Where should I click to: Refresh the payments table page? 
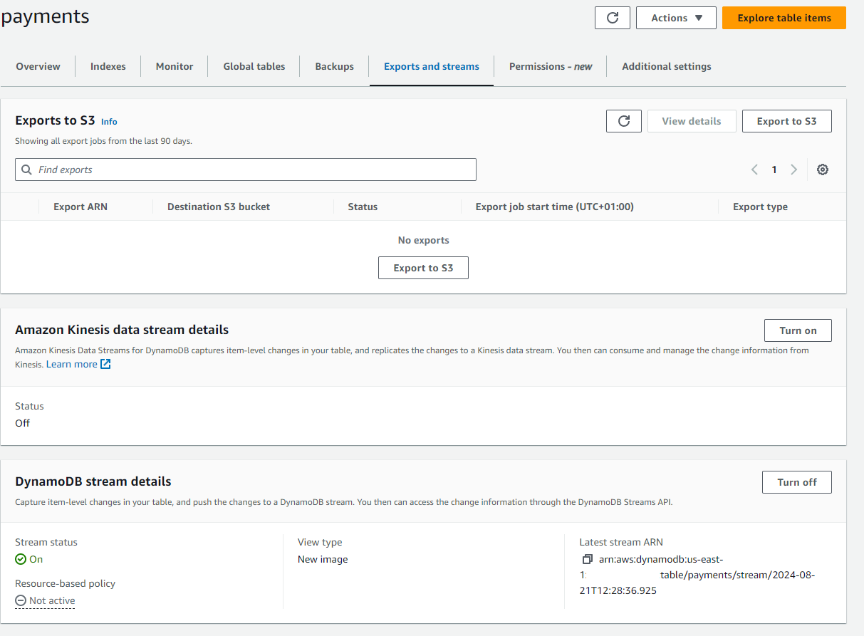(612, 18)
